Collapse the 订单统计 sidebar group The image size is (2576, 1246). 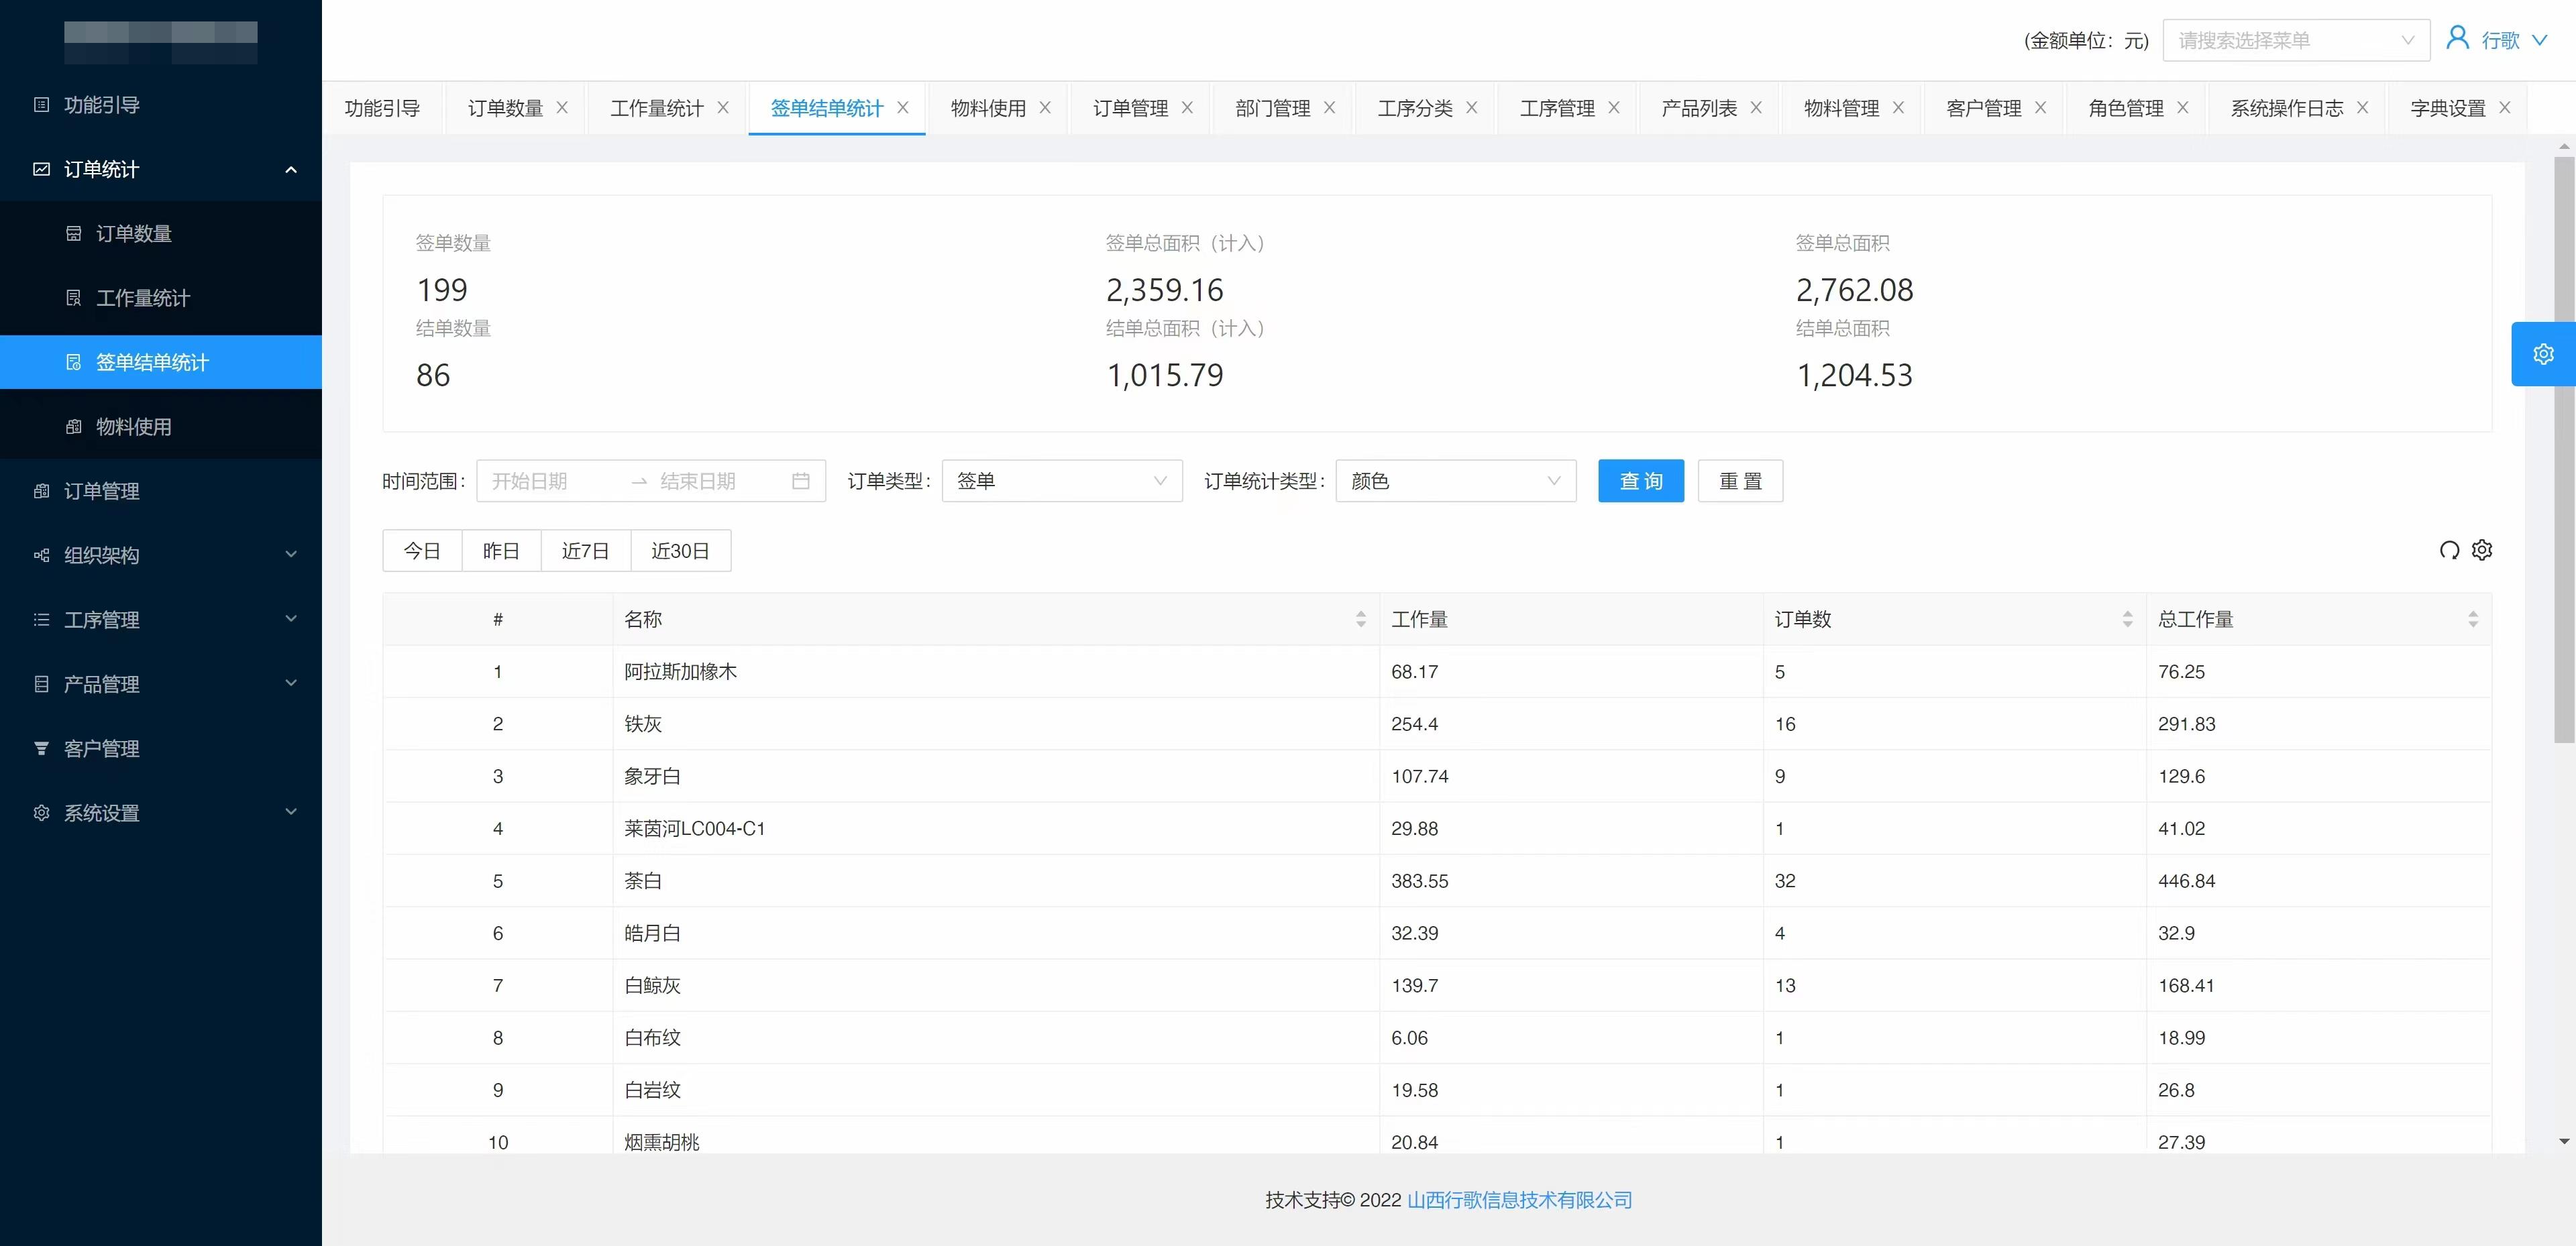pyautogui.click(x=291, y=169)
